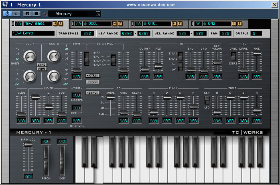Viewport: 280px width, 185px height.
Task: Click the OSC 1 waveform knob
Action: coord(30,56)
